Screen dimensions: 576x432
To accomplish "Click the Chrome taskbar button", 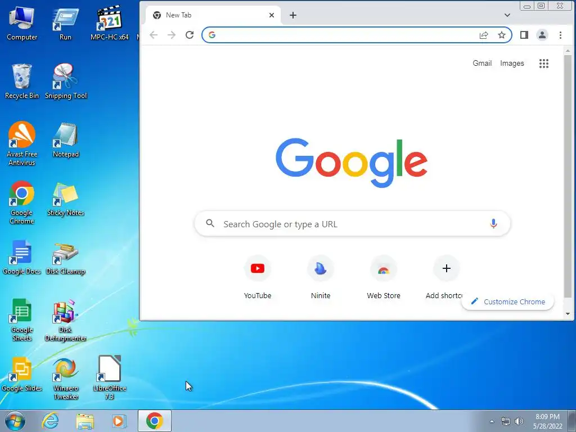I will (155, 421).
